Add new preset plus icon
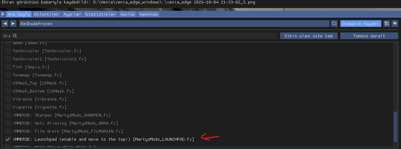Screen dimensions: 401x149 pos(395,24)
